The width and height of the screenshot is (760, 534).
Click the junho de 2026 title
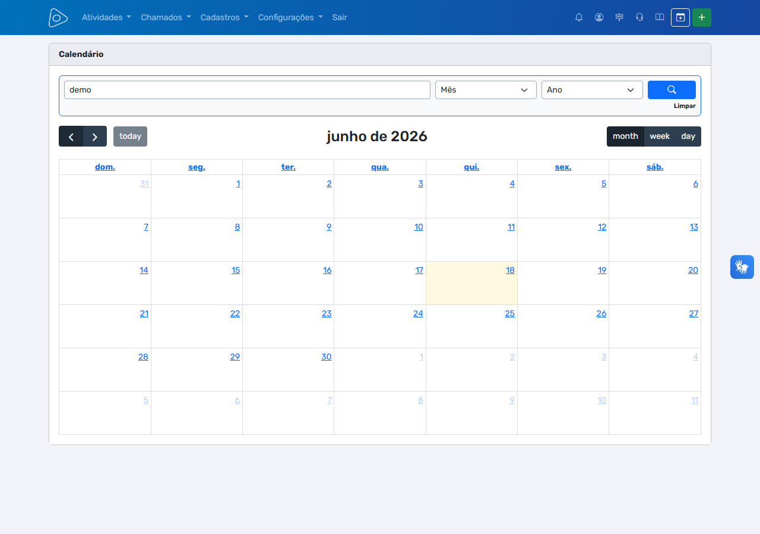click(x=377, y=136)
